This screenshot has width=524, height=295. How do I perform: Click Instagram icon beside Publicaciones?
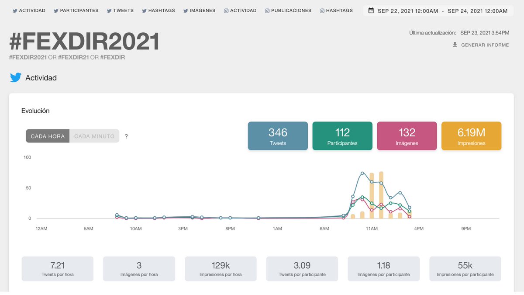click(x=267, y=10)
